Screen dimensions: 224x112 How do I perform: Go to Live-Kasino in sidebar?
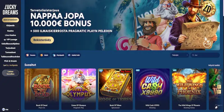tap(10, 35)
